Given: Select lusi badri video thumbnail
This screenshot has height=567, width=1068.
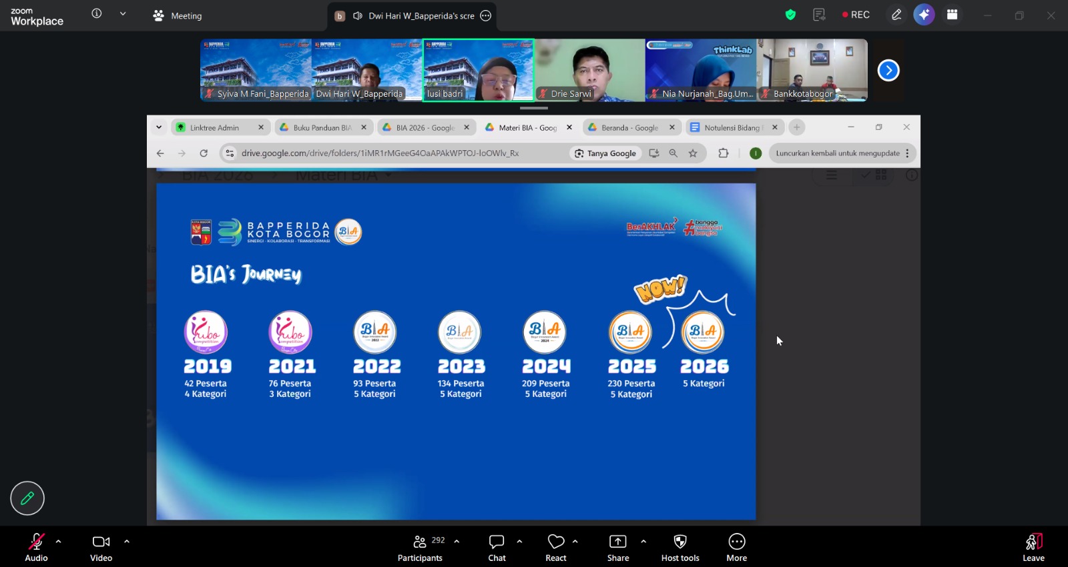Looking at the screenshot, I should point(478,70).
